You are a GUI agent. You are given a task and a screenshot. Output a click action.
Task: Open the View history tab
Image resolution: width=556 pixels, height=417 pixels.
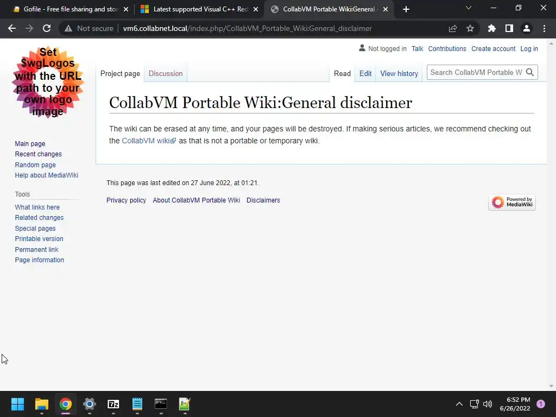(x=399, y=73)
